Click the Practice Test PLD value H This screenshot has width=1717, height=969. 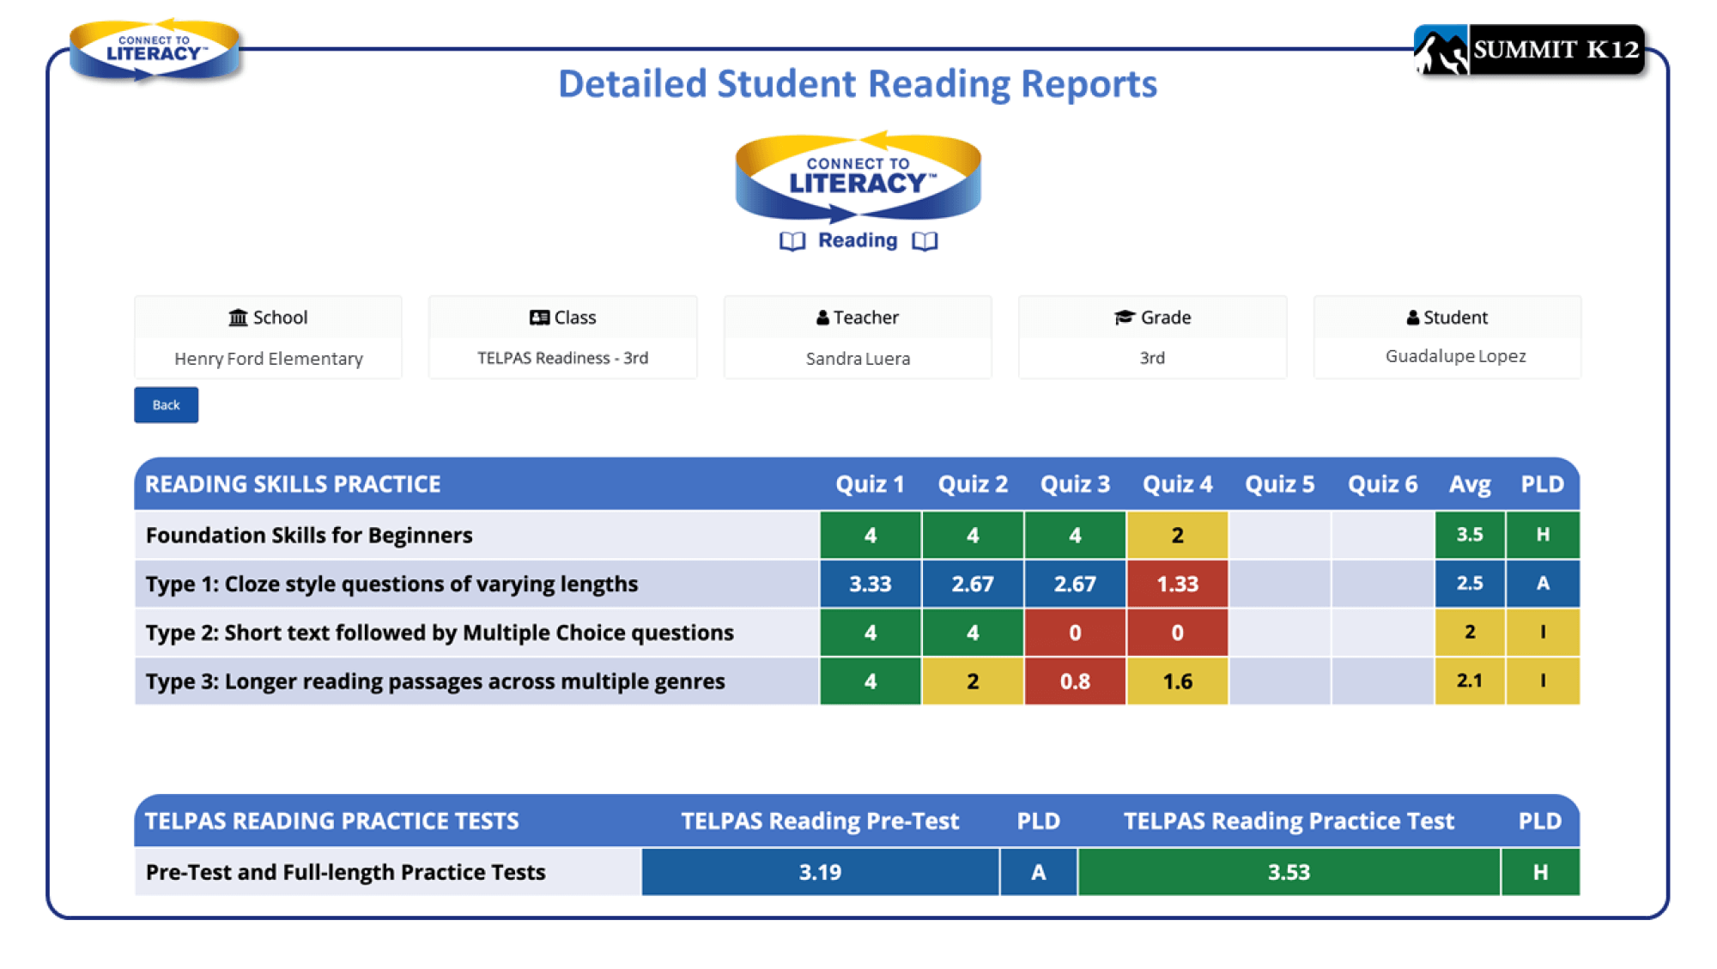point(1541,872)
